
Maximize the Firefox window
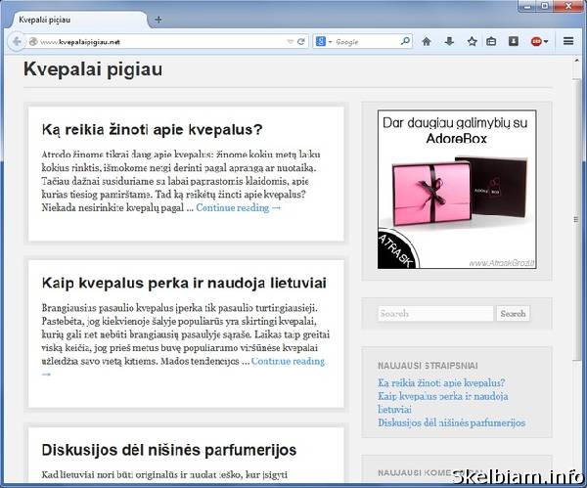tap(545, 6)
